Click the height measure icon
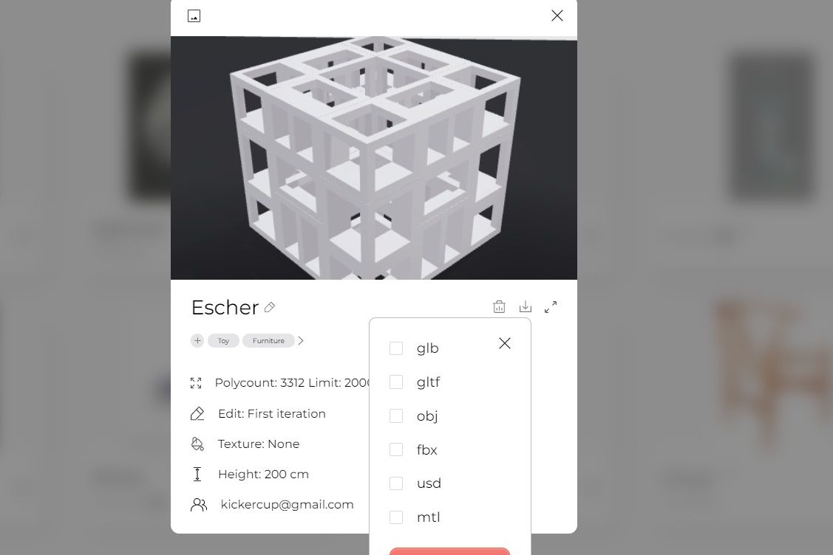The width and height of the screenshot is (833, 555). [197, 475]
